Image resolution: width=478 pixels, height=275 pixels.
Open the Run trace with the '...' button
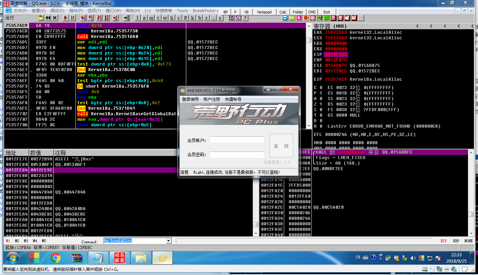click(x=213, y=18)
